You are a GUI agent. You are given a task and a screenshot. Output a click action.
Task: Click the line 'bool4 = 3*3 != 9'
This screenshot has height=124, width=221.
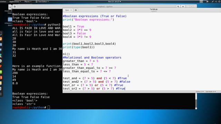tap(77, 37)
